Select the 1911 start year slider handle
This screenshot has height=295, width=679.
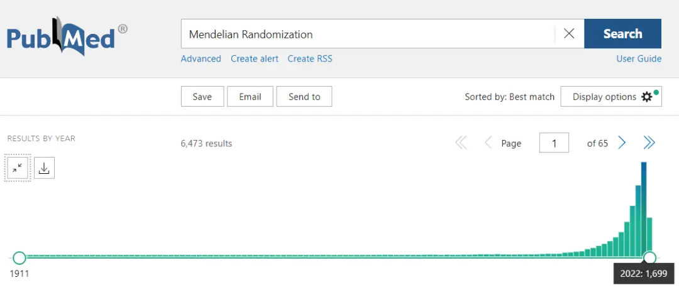coord(19,258)
